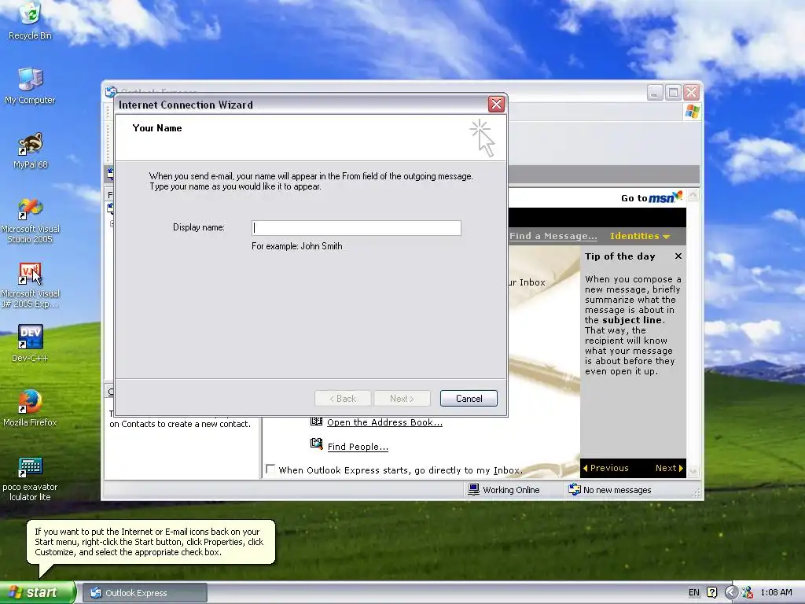Viewport: 805px width, 604px height.
Task: Go to msn link in Outlook Express
Action: click(x=652, y=197)
